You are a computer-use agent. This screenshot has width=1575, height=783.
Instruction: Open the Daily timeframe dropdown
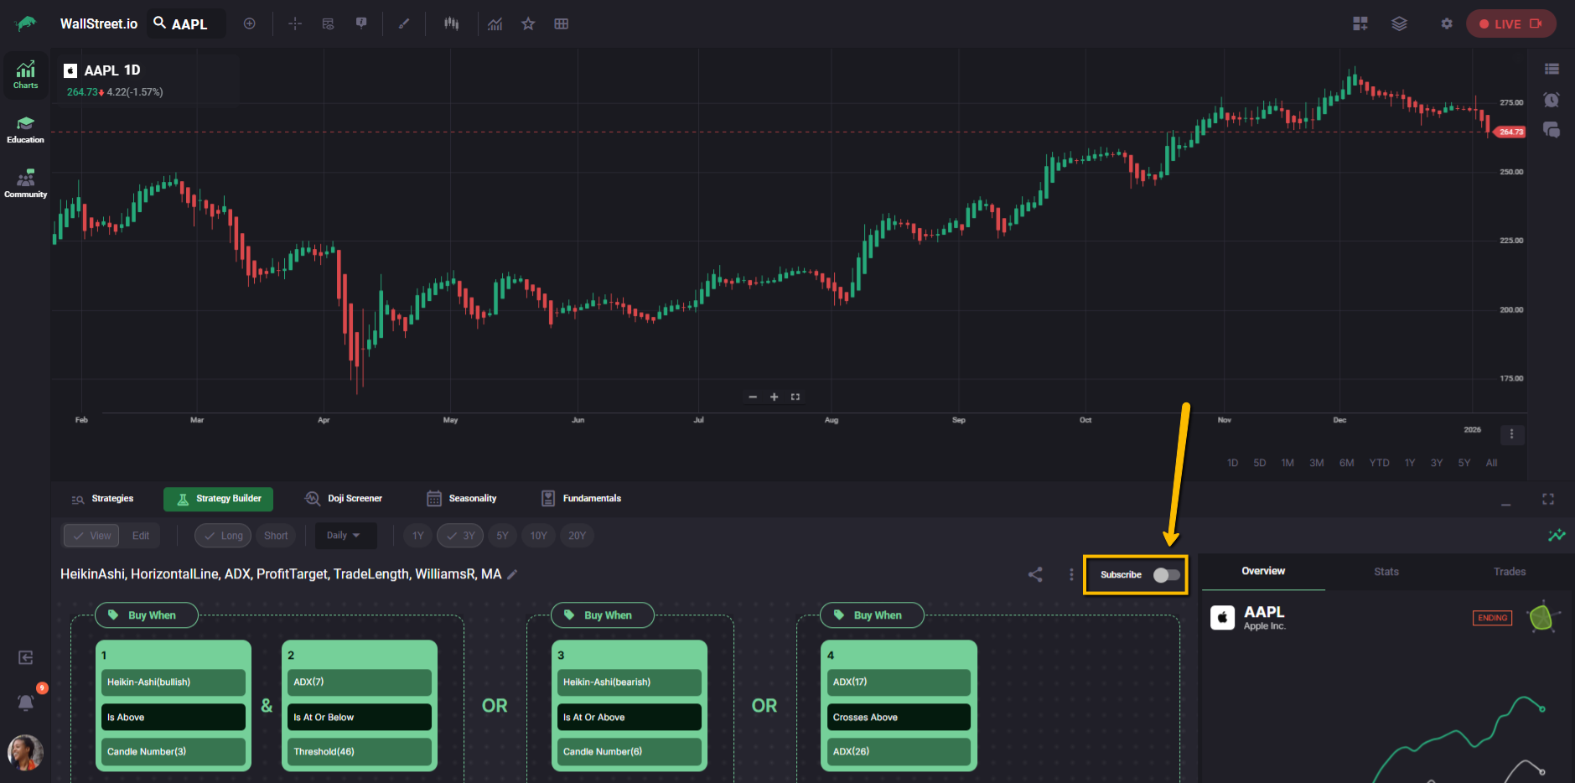point(345,536)
